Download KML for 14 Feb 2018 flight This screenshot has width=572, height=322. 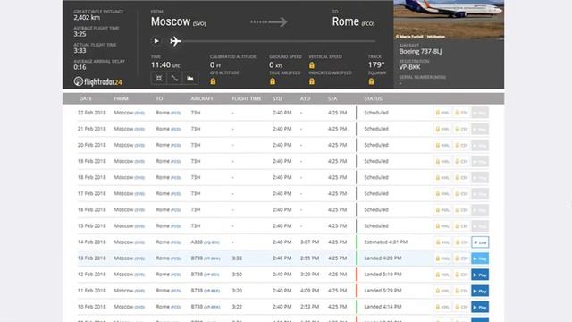click(442, 242)
